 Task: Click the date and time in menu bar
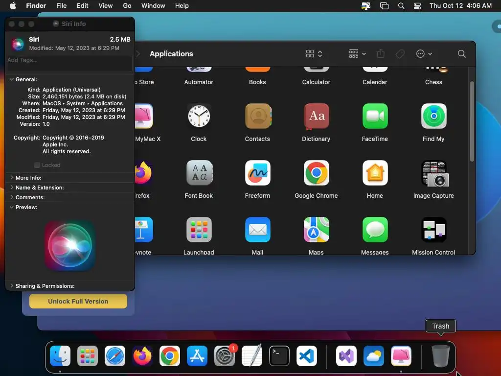pos(460,6)
